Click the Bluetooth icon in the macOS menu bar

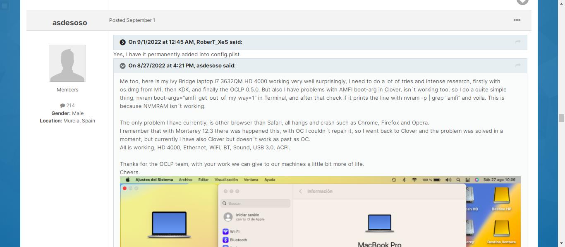pyautogui.click(x=404, y=180)
